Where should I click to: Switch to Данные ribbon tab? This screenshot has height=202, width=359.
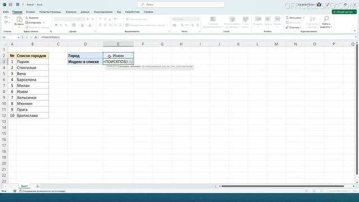85,12
